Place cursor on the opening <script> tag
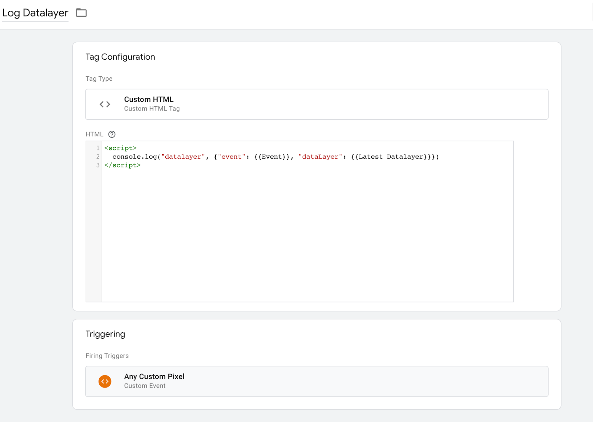This screenshot has width=593, height=422. click(120, 148)
